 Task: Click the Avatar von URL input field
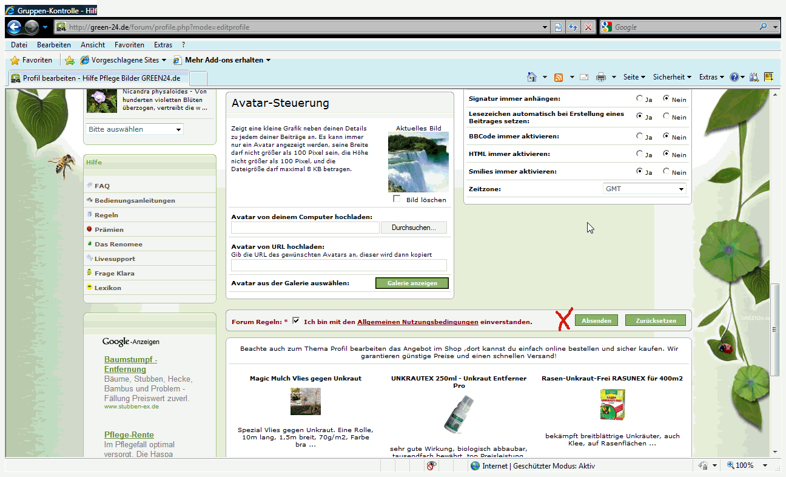[x=339, y=265]
